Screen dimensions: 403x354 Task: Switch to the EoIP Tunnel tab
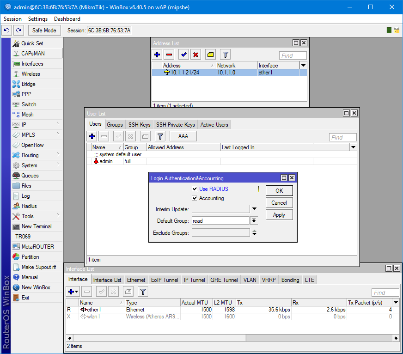point(165,280)
